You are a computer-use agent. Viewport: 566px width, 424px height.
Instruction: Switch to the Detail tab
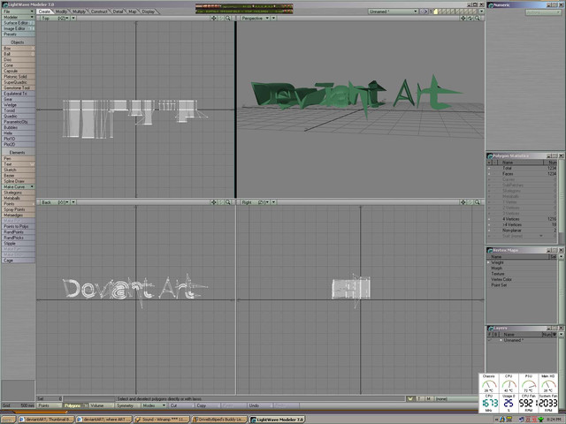click(118, 11)
